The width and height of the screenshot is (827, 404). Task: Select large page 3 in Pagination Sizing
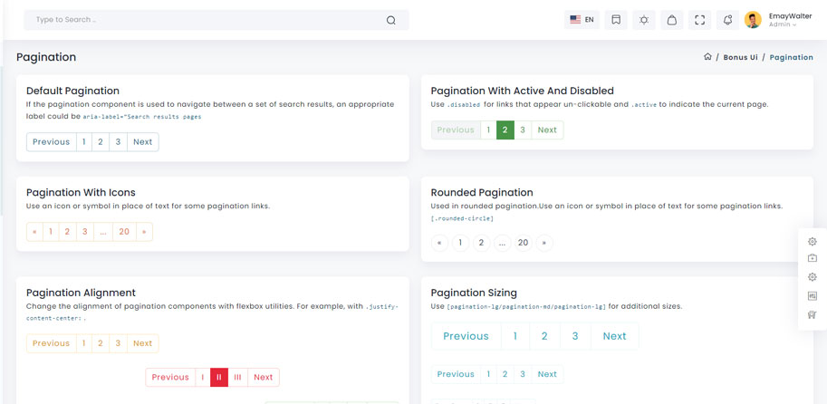pos(575,336)
